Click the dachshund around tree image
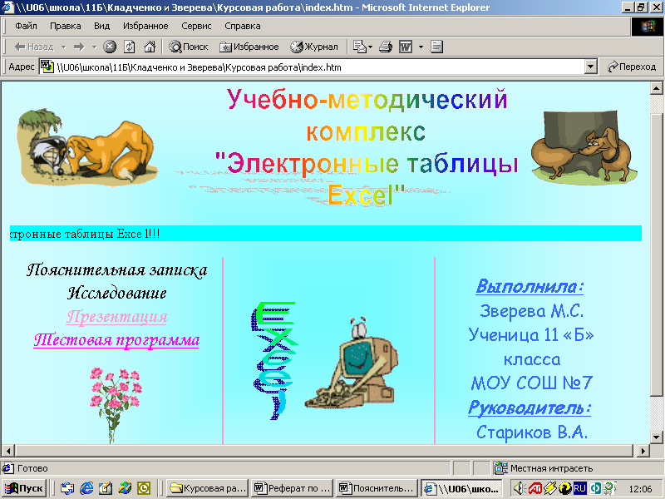 tap(584, 147)
